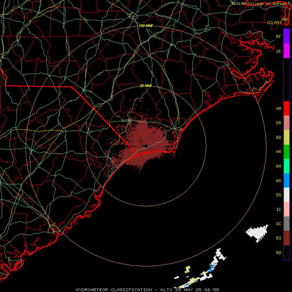The height and width of the screenshot is (292, 292).
Task: Click the 50 NMI range ring label
Action: 146,86
